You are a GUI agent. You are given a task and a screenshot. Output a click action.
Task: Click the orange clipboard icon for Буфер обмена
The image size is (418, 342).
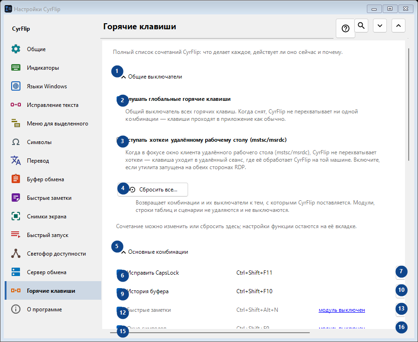(16, 179)
